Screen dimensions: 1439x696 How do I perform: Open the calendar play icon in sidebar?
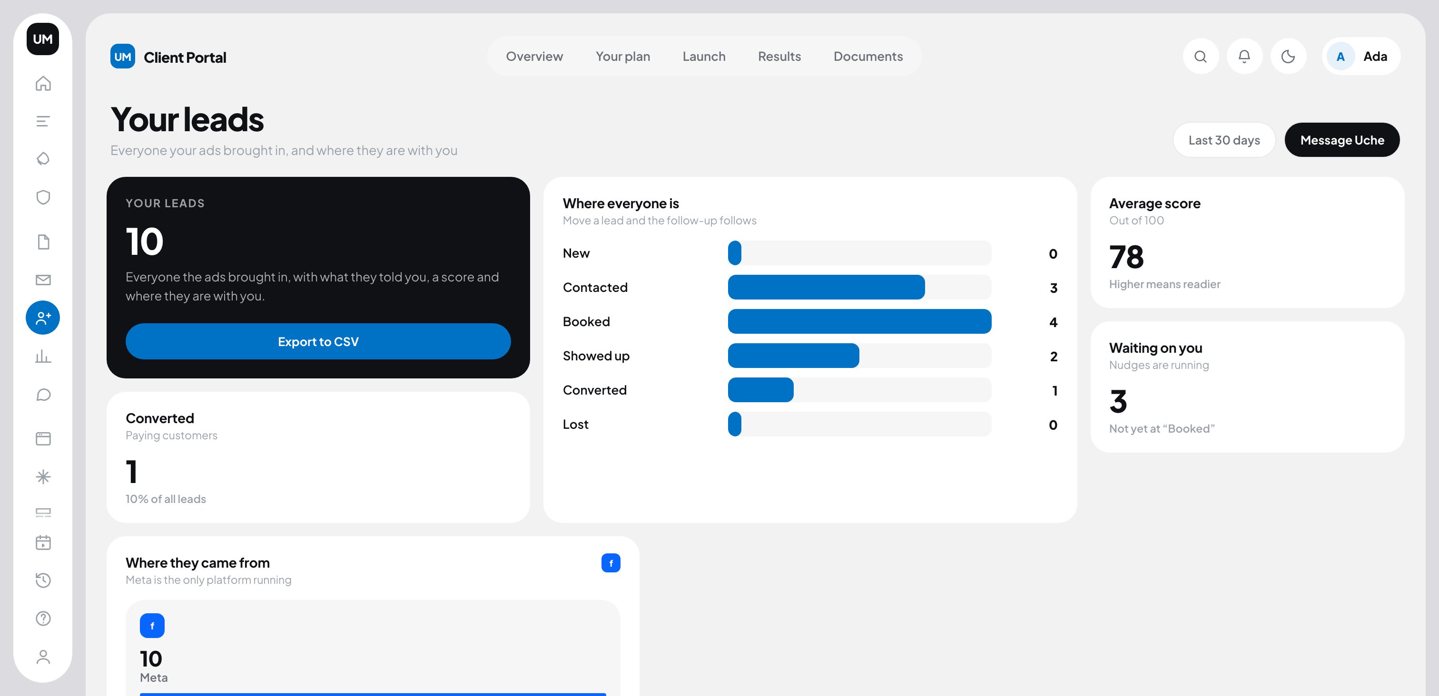pyautogui.click(x=43, y=542)
